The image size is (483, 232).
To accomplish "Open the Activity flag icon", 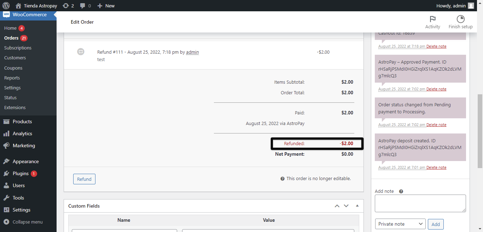I will click(x=432, y=19).
